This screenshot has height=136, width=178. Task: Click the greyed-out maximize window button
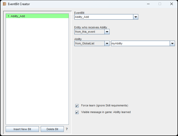(x=160, y=4)
